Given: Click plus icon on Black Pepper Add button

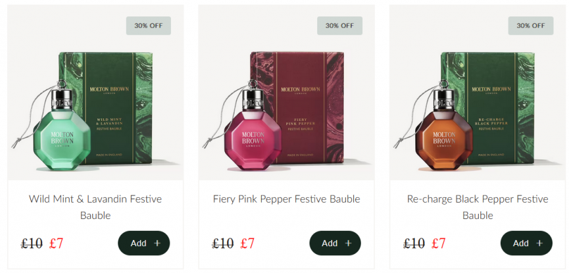Looking at the screenshot, I should pos(539,243).
